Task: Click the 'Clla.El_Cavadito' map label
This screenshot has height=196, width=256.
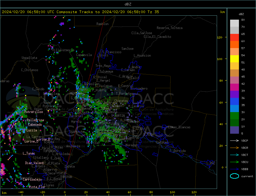Action: click(157, 37)
